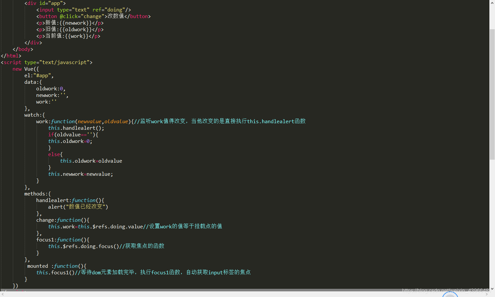Click the 'watch:{' line
Screen dimensions: 495x297
[35, 115]
